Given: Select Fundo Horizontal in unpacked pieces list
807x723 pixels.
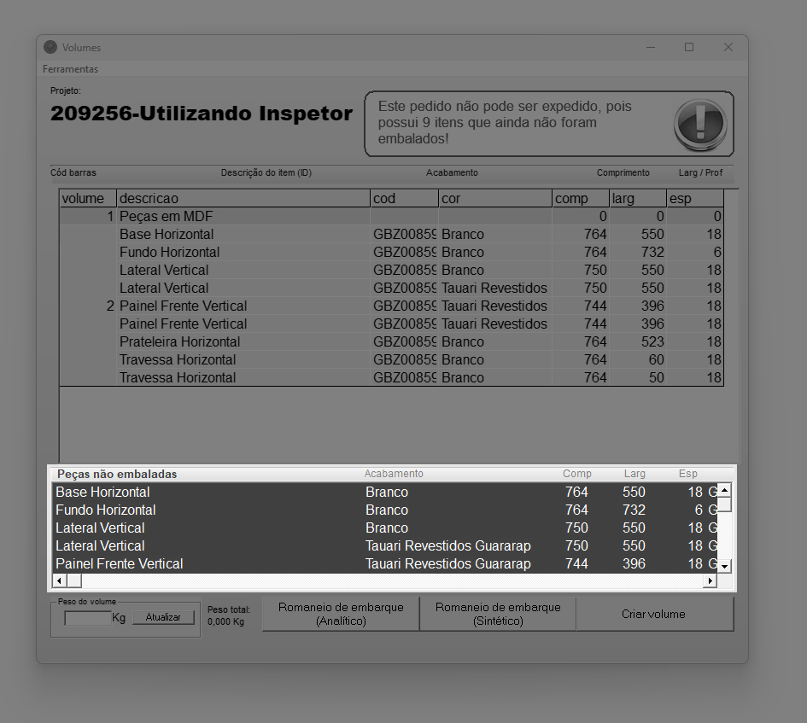Looking at the screenshot, I should 105,510.
